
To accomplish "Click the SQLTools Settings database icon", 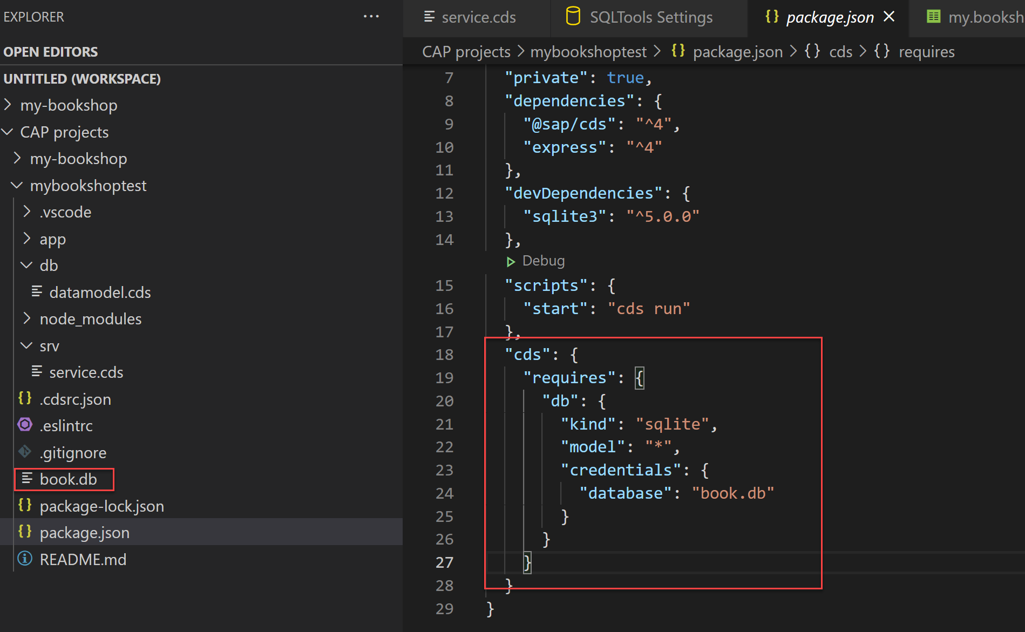I will coord(573,17).
